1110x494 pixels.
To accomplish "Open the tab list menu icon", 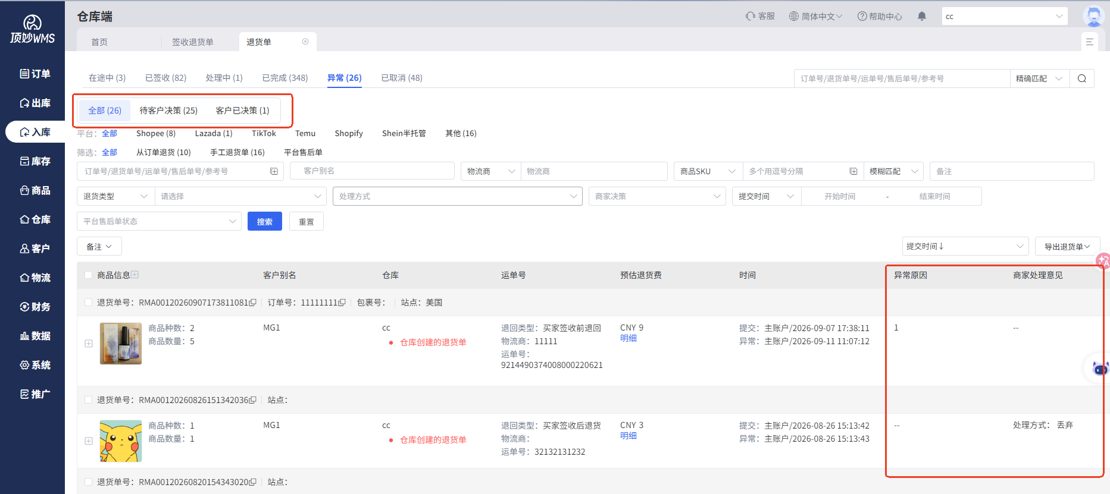I will (x=1089, y=42).
